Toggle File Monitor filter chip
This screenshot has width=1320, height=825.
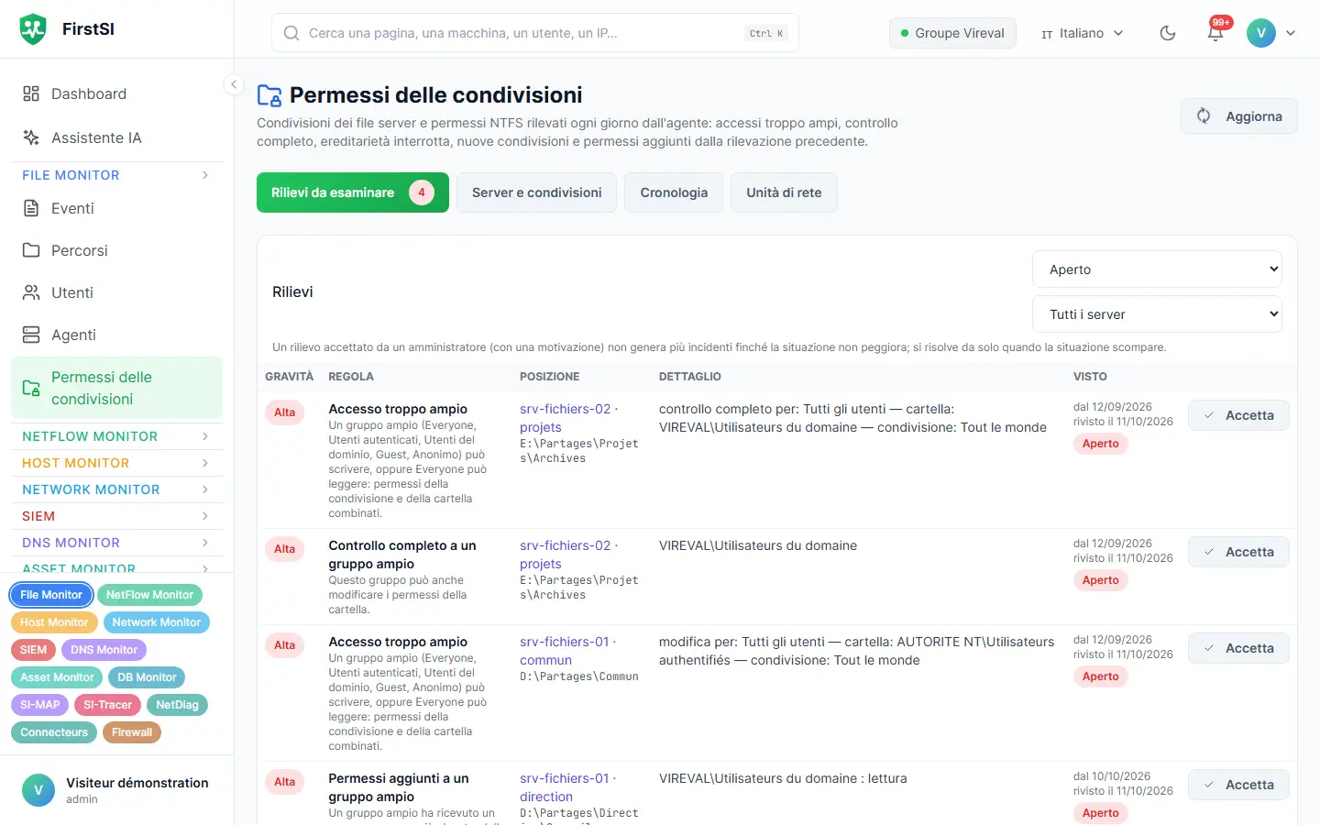(51, 595)
